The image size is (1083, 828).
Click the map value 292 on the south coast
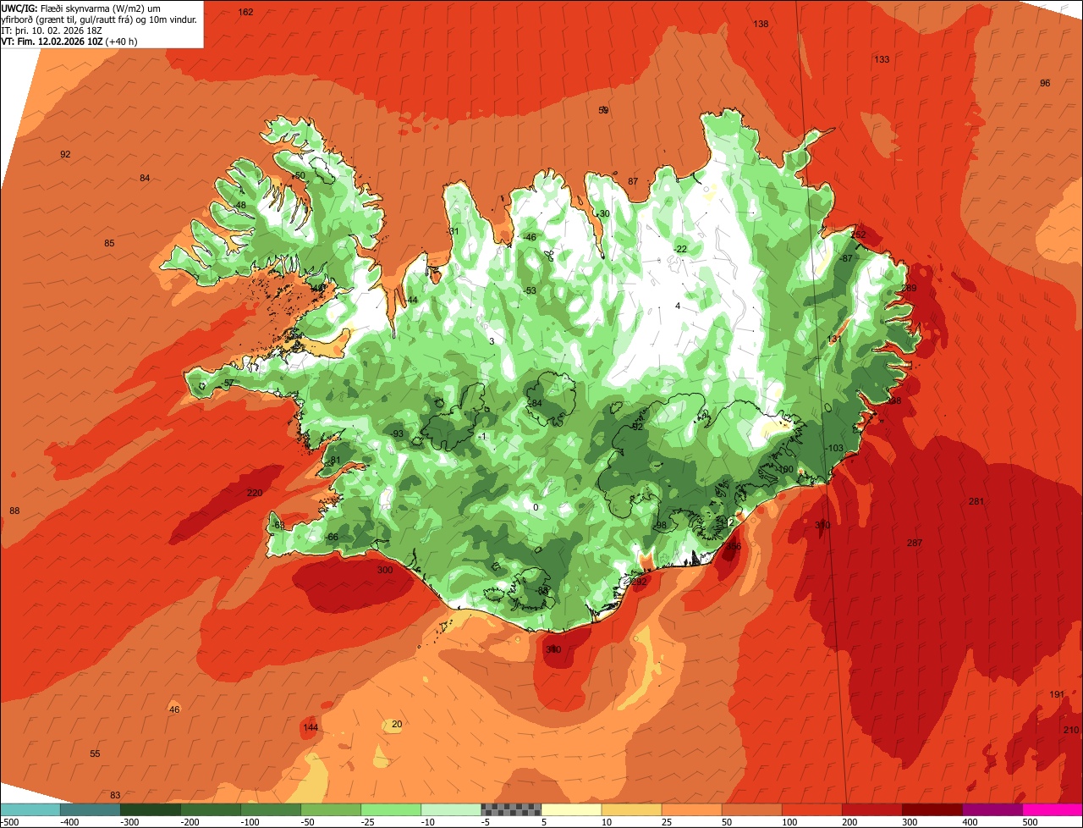point(639,582)
